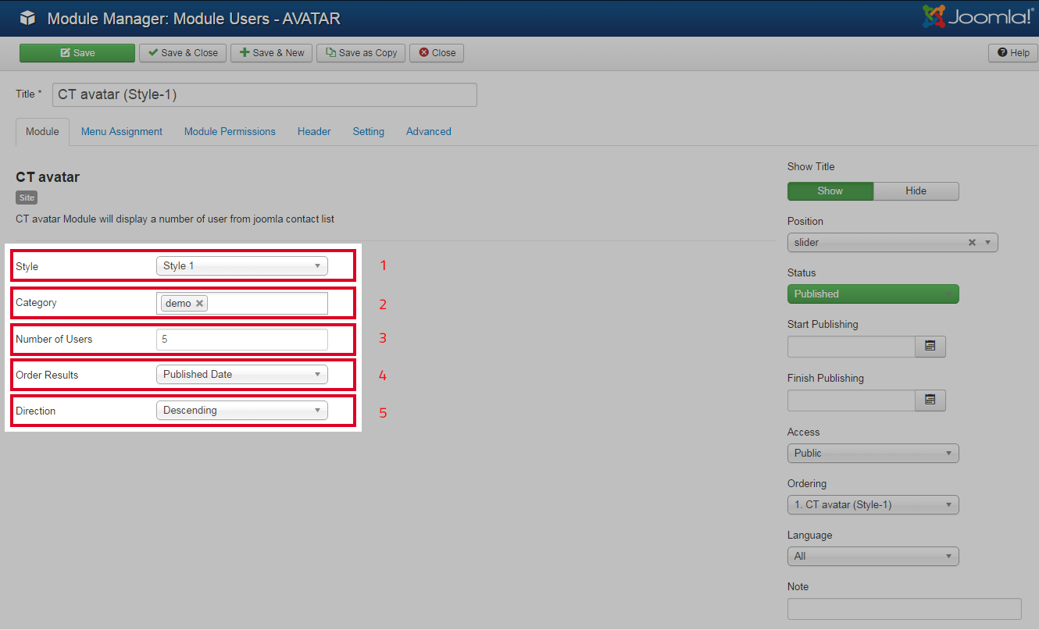1039x630 pixels.
Task: Click the Number of Users field
Action: (x=242, y=340)
